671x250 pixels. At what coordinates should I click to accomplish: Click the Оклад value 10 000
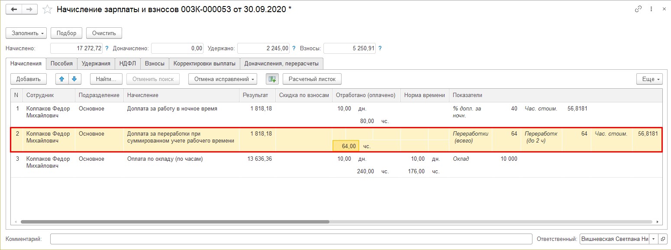[x=509, y=159]
